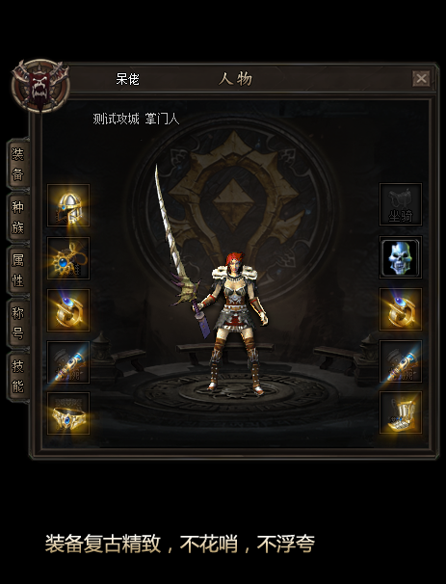The width and height of the screenshot is (446, 584).
Task: Select the blue skull mask item
Action: click(x=401, y=257)
